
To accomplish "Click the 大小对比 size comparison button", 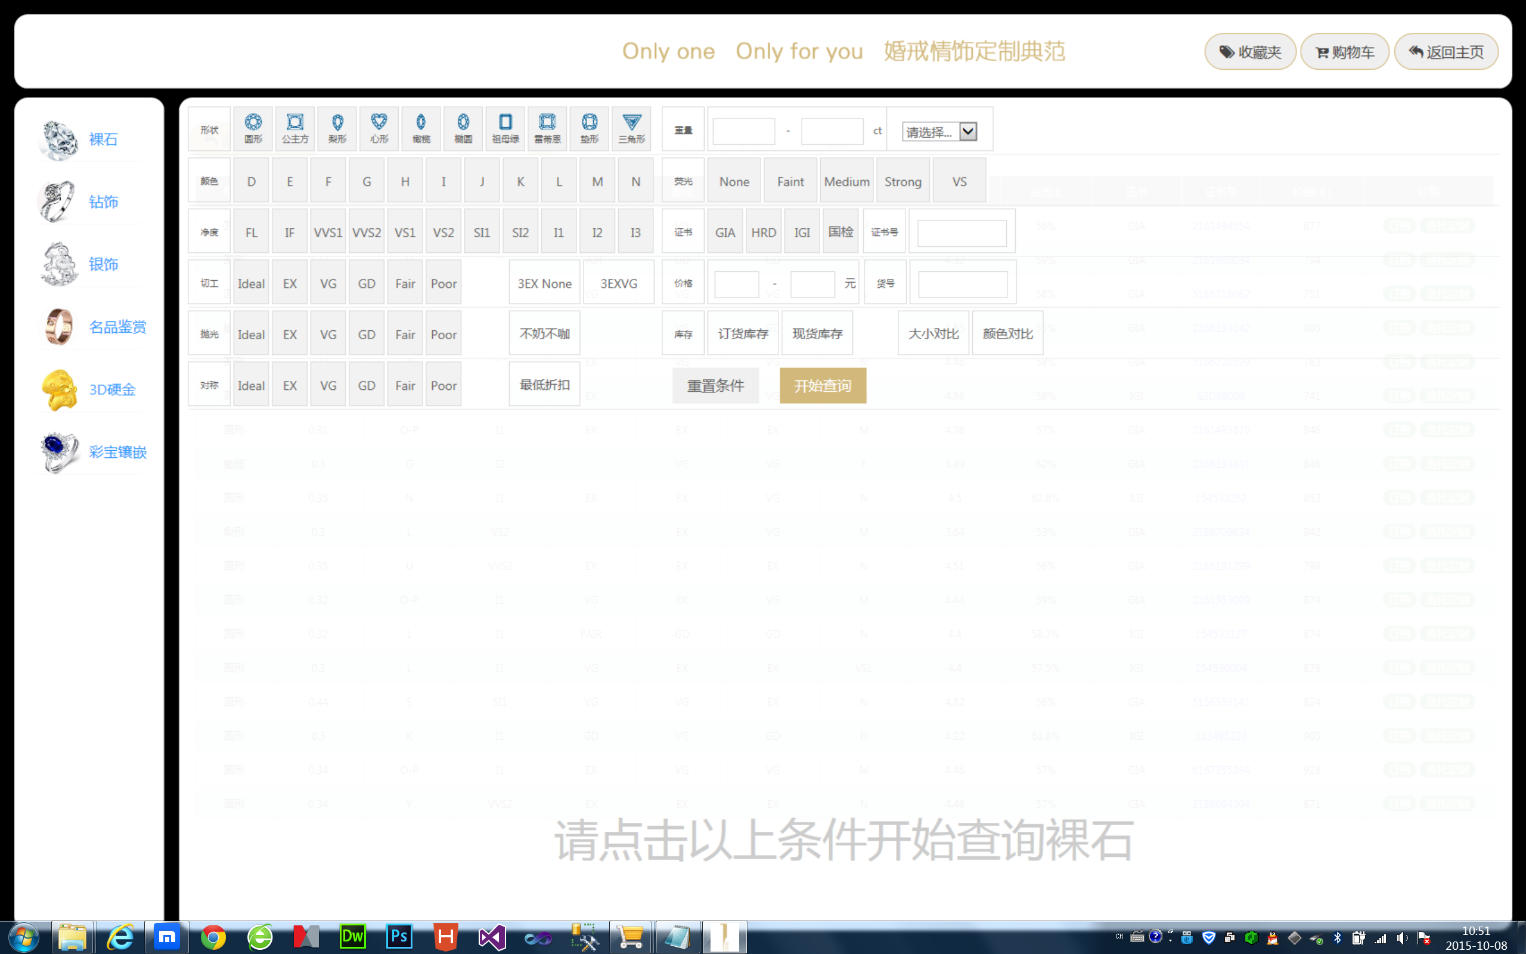I will [933, 334].
